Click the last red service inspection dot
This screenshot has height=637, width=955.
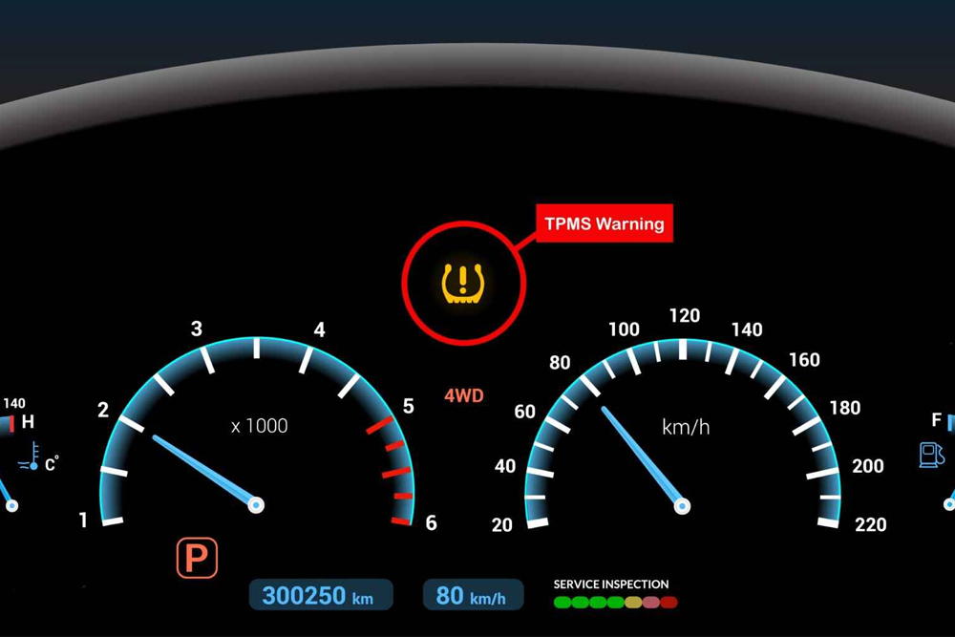click(x=668, y=603)
